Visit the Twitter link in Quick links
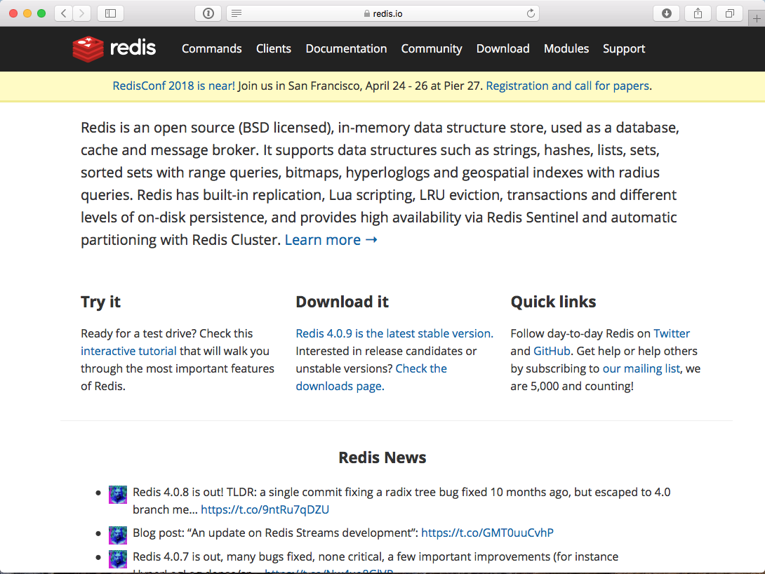Image resolution: width=765 pixels, height=574 pixels. (672, 333)
